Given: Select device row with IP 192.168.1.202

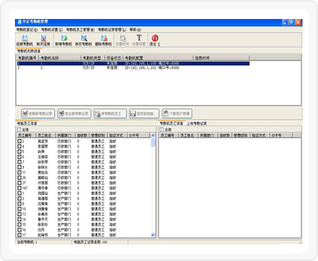Looking at the screenshot, I should coord(133,68).
